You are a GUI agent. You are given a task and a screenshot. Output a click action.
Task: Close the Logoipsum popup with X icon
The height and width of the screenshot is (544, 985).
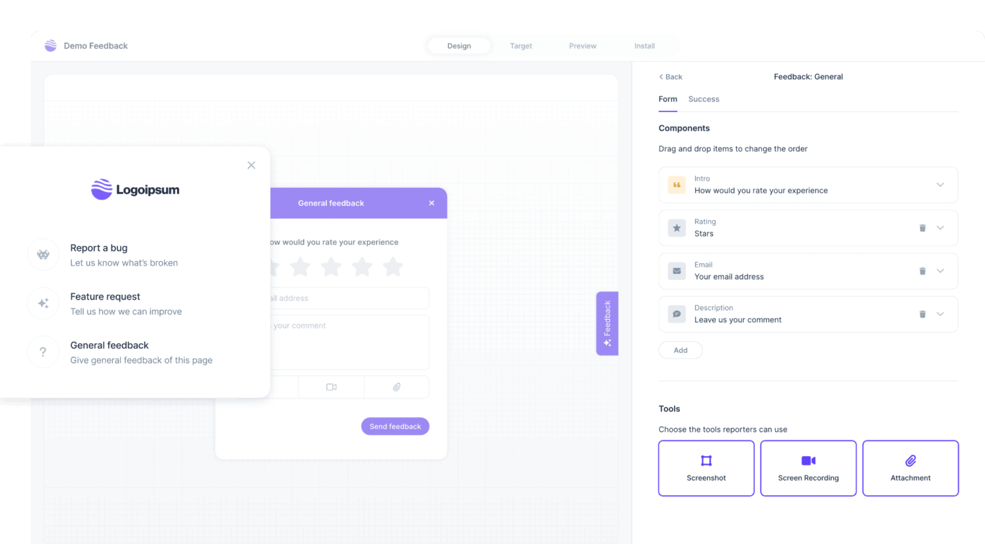pyautogui.click(x=251, y=166)
